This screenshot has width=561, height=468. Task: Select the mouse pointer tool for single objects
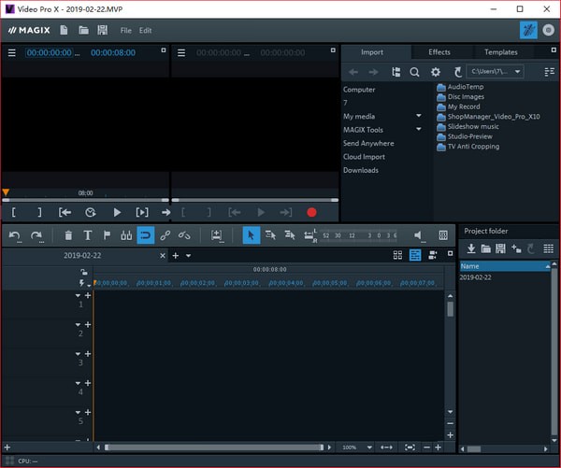252,235
